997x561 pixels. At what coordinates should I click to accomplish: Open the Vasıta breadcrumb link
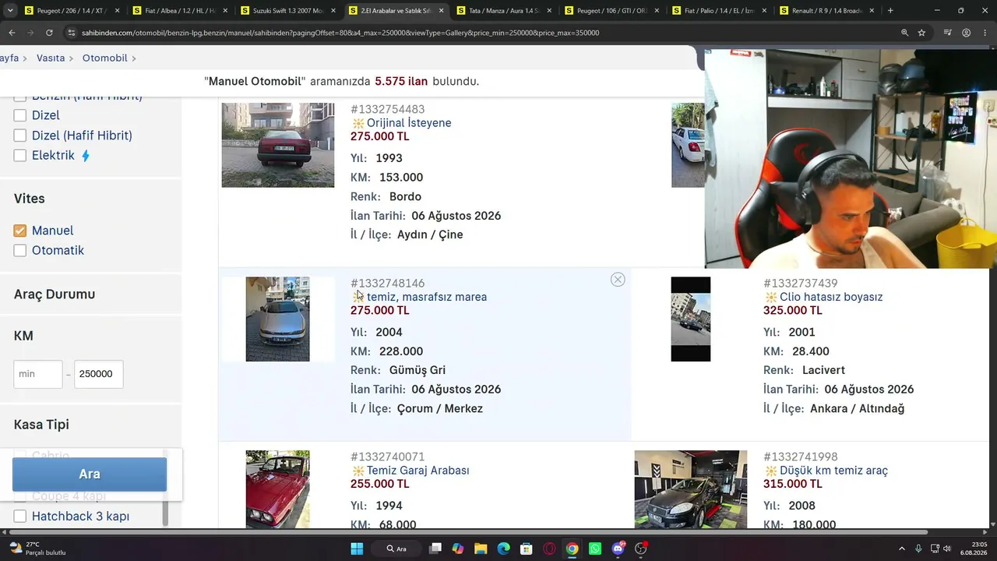[51, 58]
